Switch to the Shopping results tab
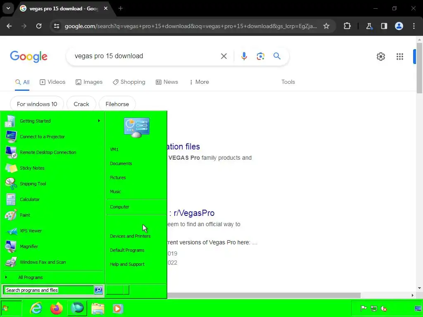The image size is (423, 317). click(x=129, y=82)
